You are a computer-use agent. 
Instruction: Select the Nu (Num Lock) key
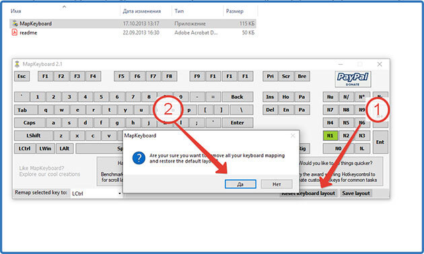tap(330, 97)
